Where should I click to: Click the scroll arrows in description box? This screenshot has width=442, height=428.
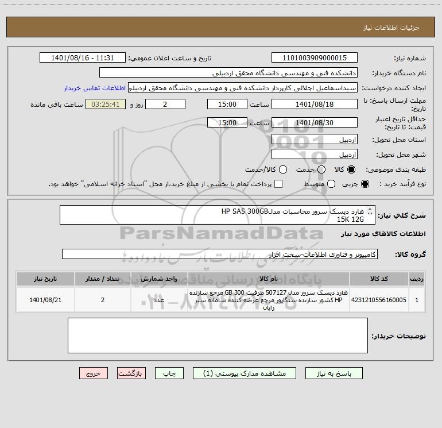tap(370, 211)
